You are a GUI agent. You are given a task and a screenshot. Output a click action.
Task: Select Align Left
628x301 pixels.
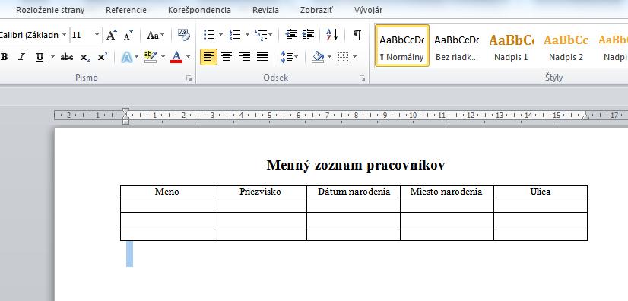pyautogui.click(x=208, y=57)
